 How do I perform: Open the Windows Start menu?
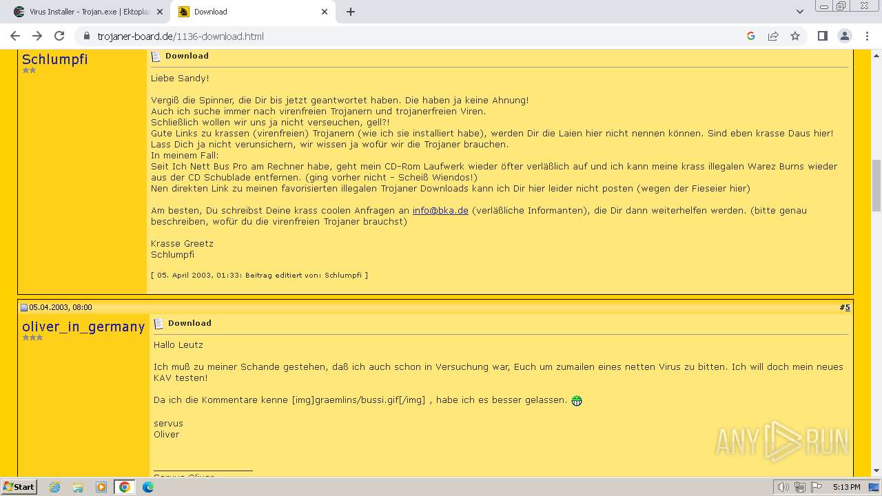coord(19,486)
